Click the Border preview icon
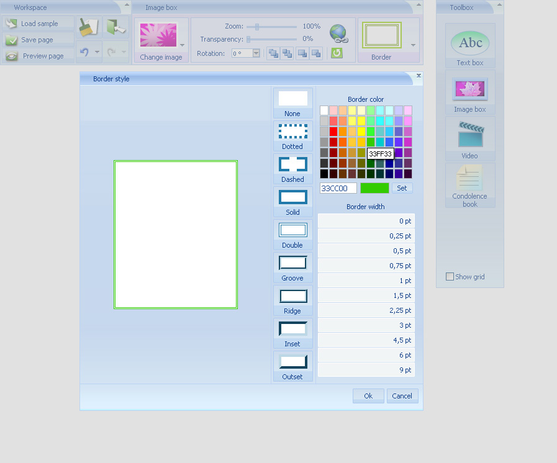This screenshot has height=463, width=557. [382, 35]
